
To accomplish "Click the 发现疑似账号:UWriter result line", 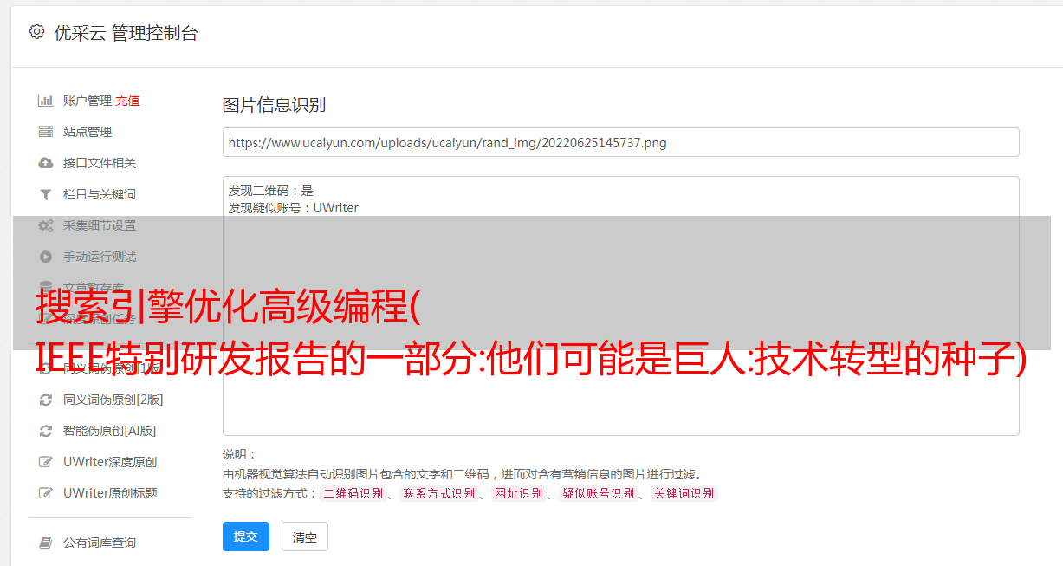I will click(294, 208).
